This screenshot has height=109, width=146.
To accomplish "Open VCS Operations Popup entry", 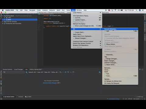I will tap(86, 16).
